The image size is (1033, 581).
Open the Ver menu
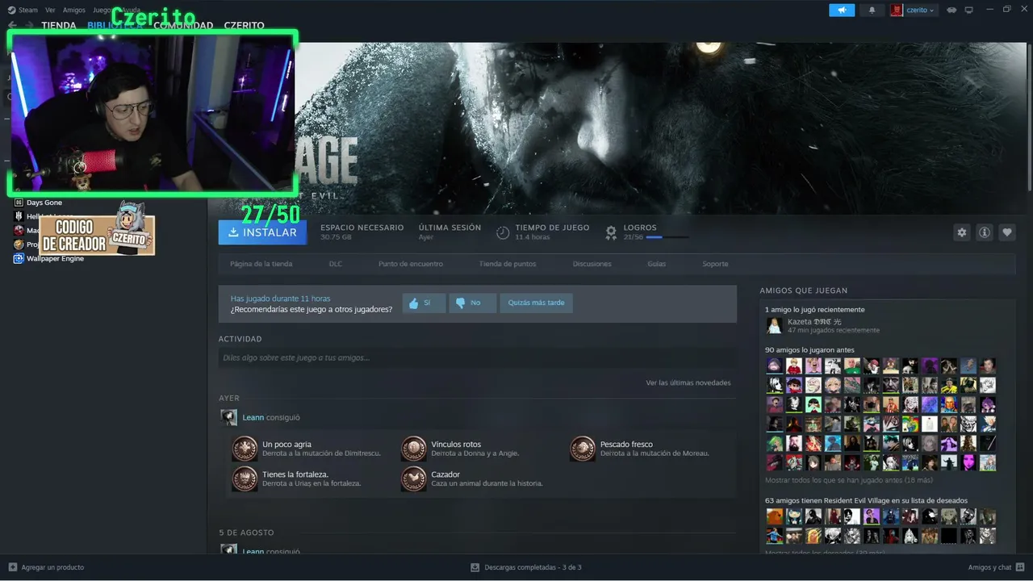click(x=50, y=10)
